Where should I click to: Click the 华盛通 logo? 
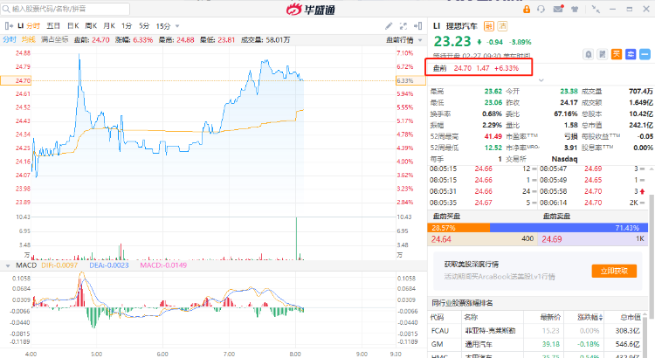tap(310, 9)
